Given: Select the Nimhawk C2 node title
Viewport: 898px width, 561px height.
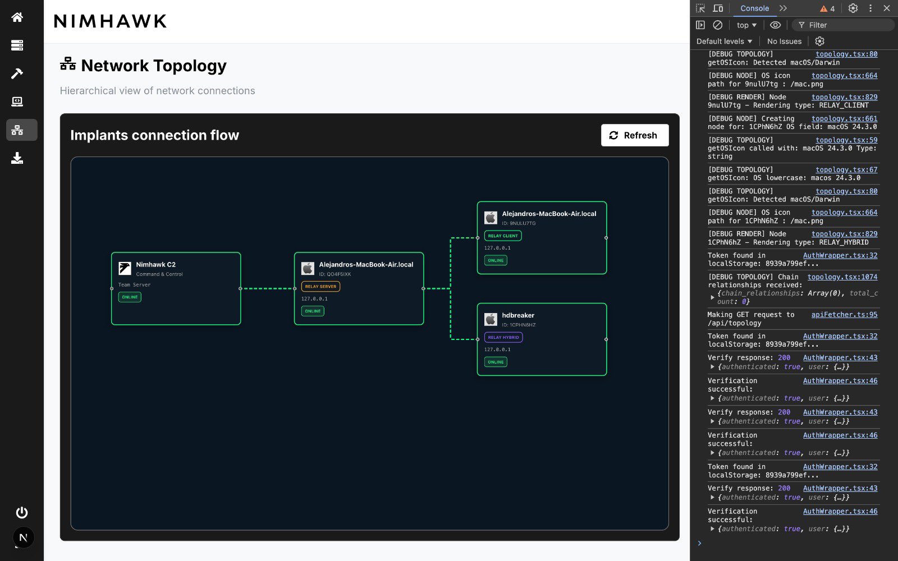Looking at the screenshot, I should click(x=156, y=264).
